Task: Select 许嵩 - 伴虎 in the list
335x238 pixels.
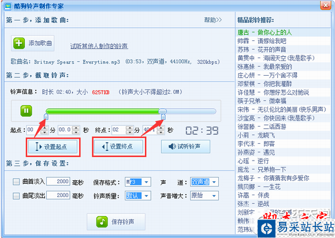Action: (283, 195)
